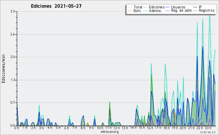Click the wikiscan.org text below chart

tap(109, 132)
